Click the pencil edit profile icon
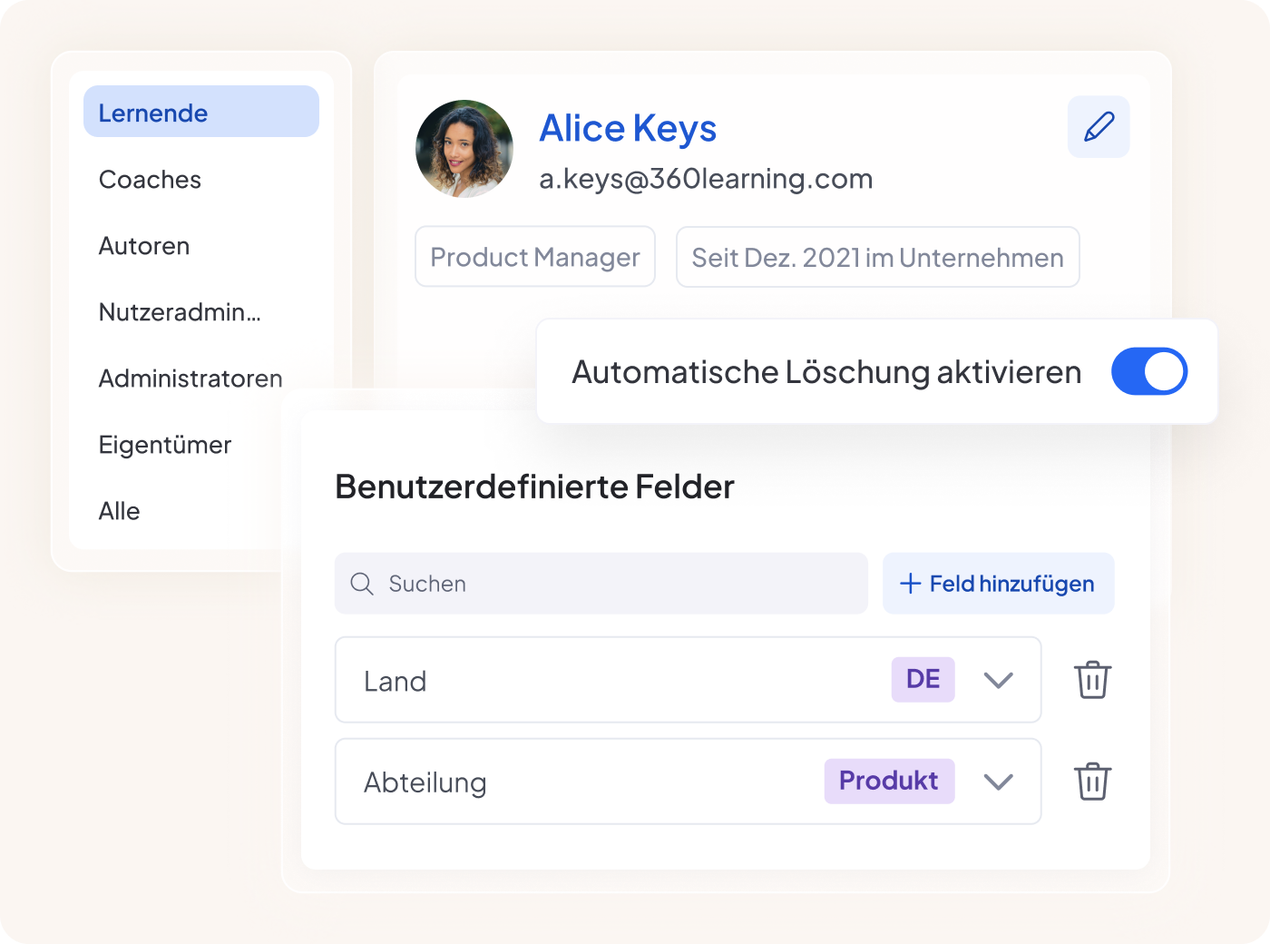 pyautogui.click(x=1099, y=127)
